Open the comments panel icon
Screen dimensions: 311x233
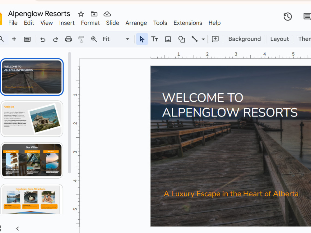tap(308, 16)
